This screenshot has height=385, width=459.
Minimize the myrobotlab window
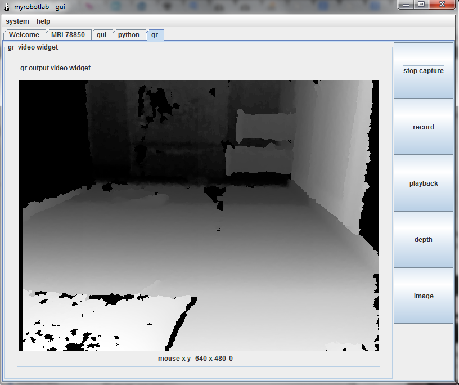(406, 5)
